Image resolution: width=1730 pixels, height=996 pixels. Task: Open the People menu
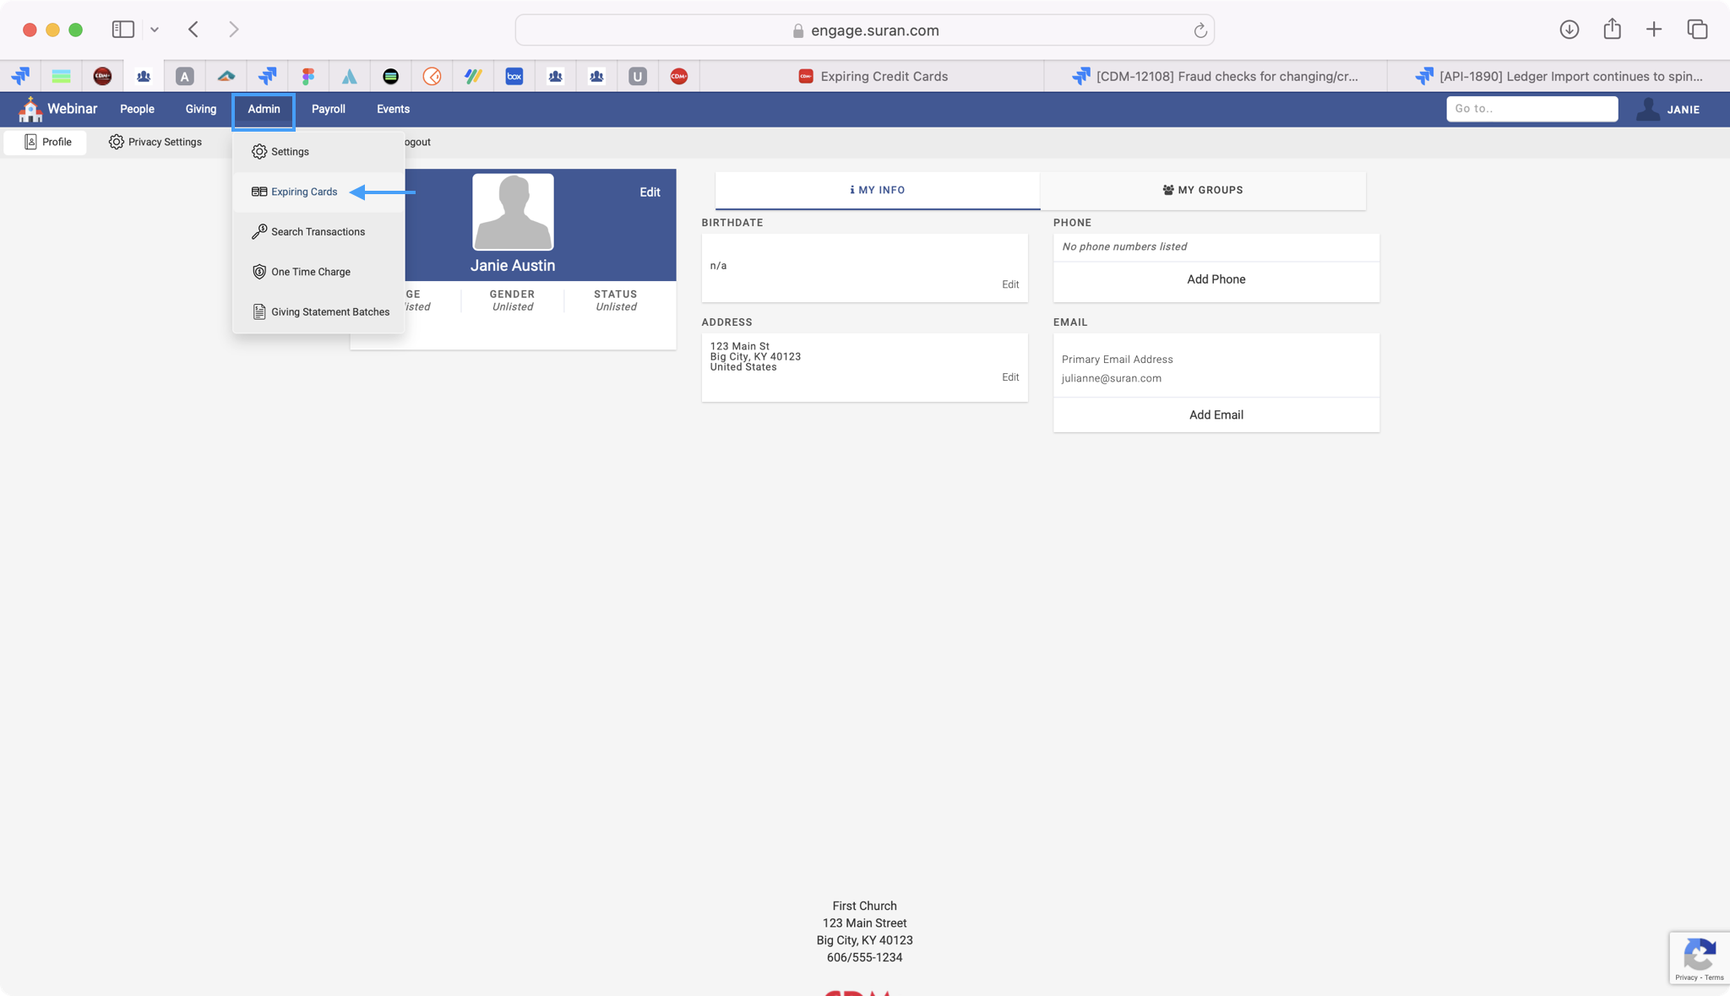pos(137,109)
